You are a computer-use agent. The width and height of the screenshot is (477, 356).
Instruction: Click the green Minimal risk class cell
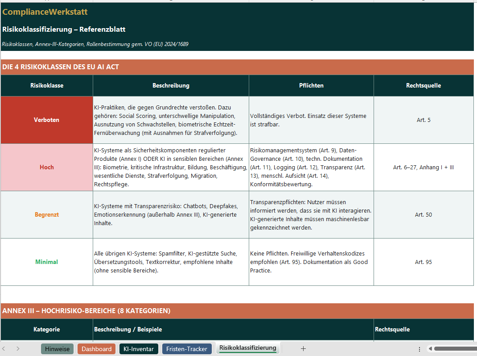coord(47,262)
